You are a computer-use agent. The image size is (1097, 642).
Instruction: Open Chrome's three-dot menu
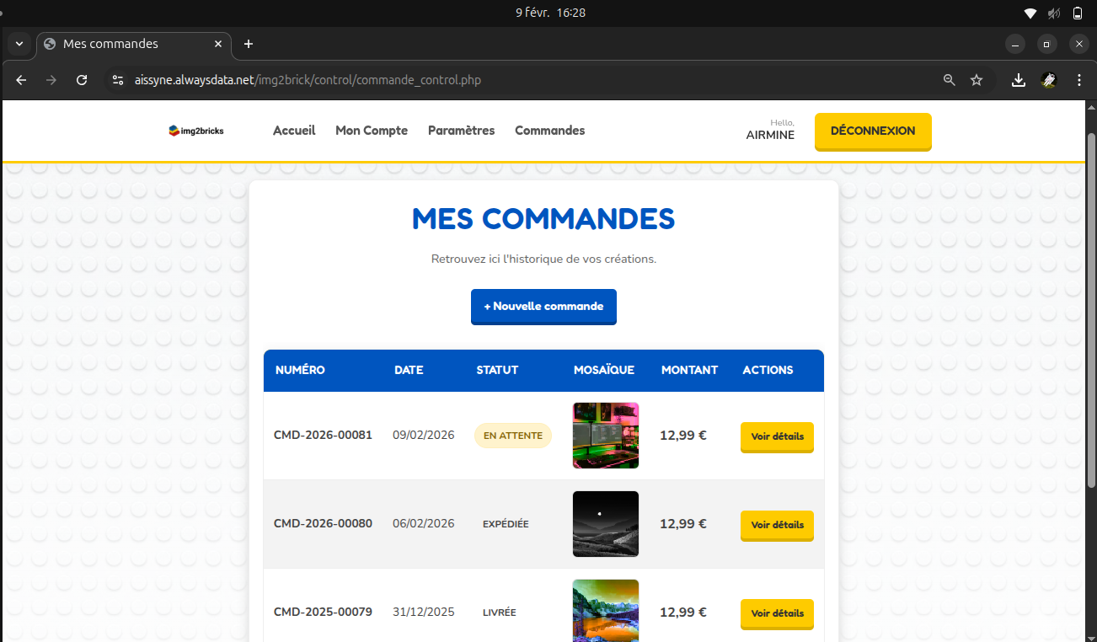(x=1078, y=79)
